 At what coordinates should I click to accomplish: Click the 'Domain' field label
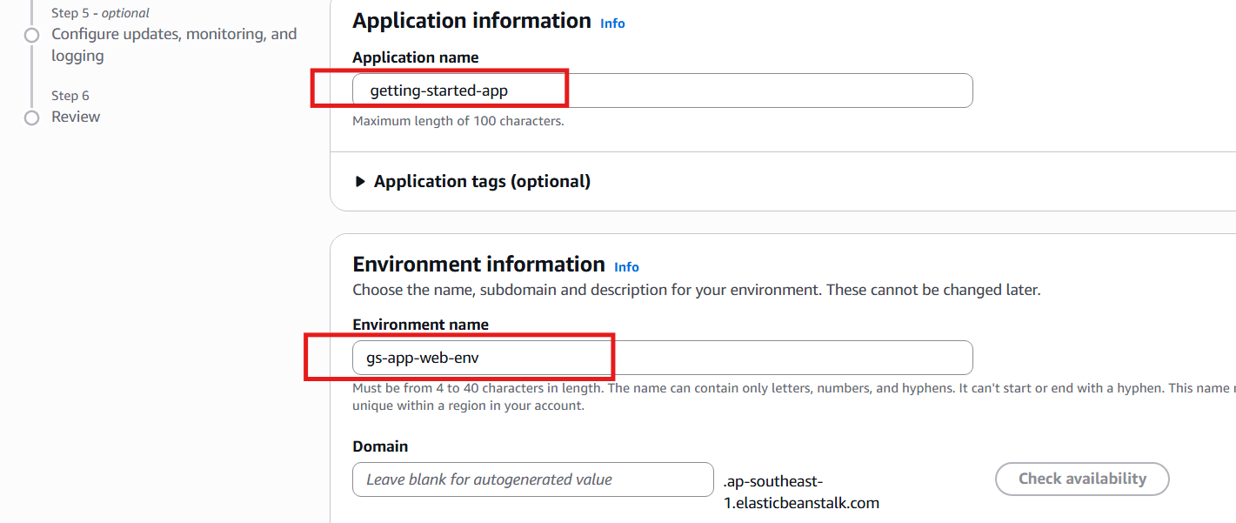(380, 446)
